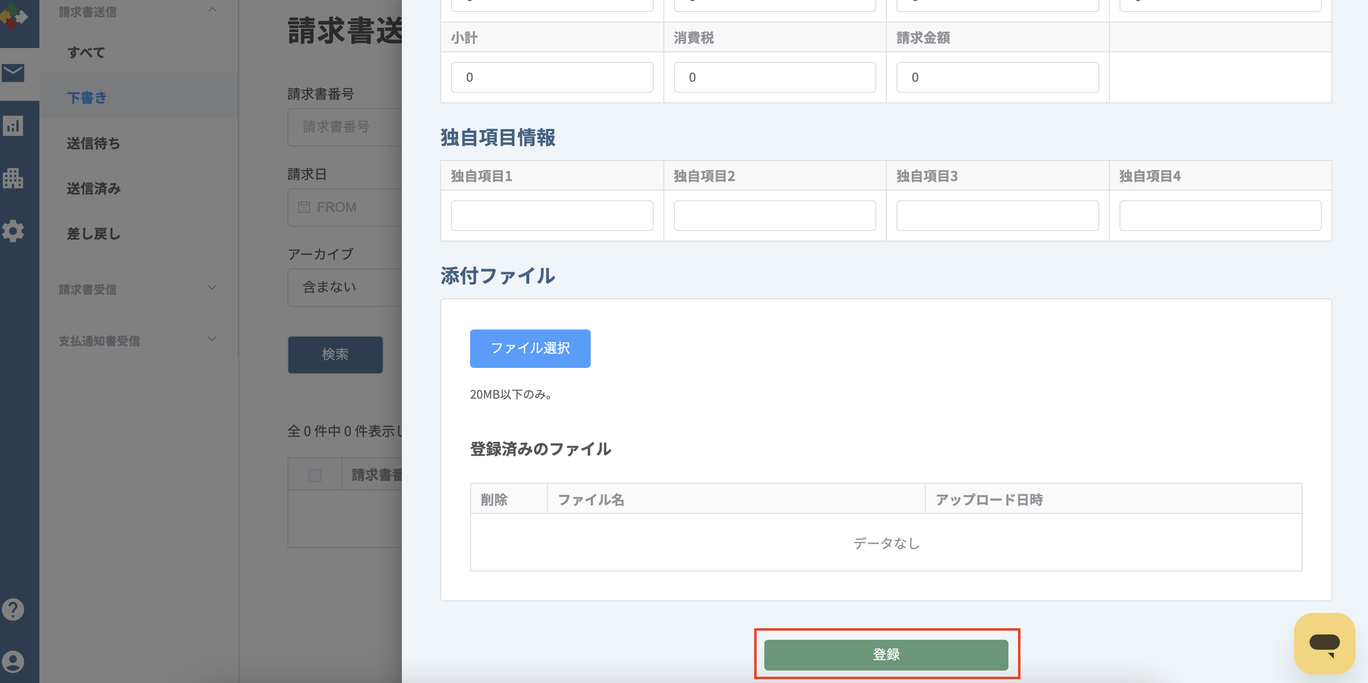Select the 送信待ち menu item
The image size is (1368, 683).
click(x=93, y=143)
